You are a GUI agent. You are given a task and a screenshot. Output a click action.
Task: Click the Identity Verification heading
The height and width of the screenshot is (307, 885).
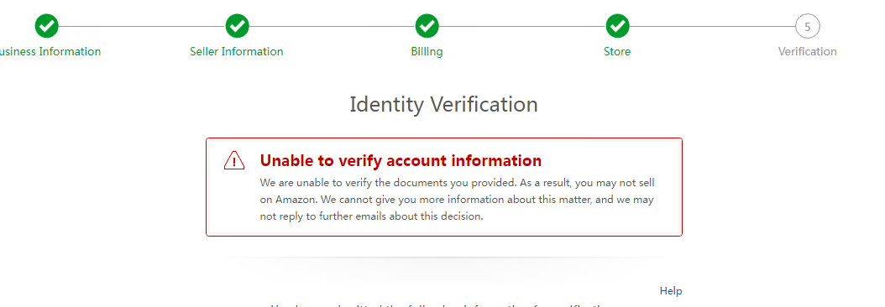click(x=443, y=104)
